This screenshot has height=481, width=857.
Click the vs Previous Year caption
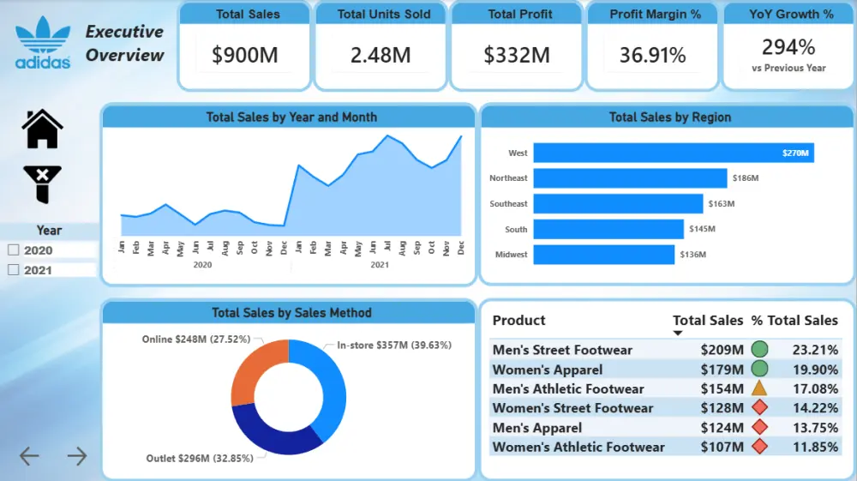[x=788, y=69]
